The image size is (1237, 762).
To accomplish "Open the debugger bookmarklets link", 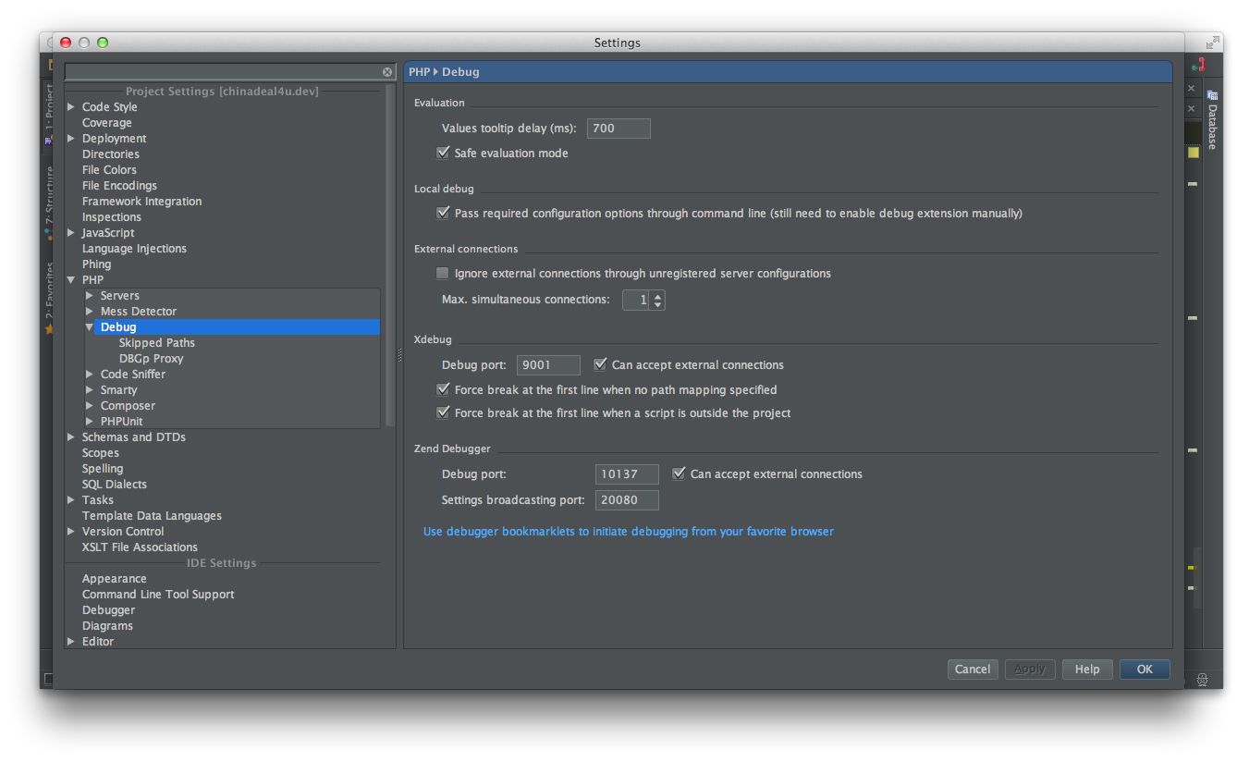I will click(628, 532).
